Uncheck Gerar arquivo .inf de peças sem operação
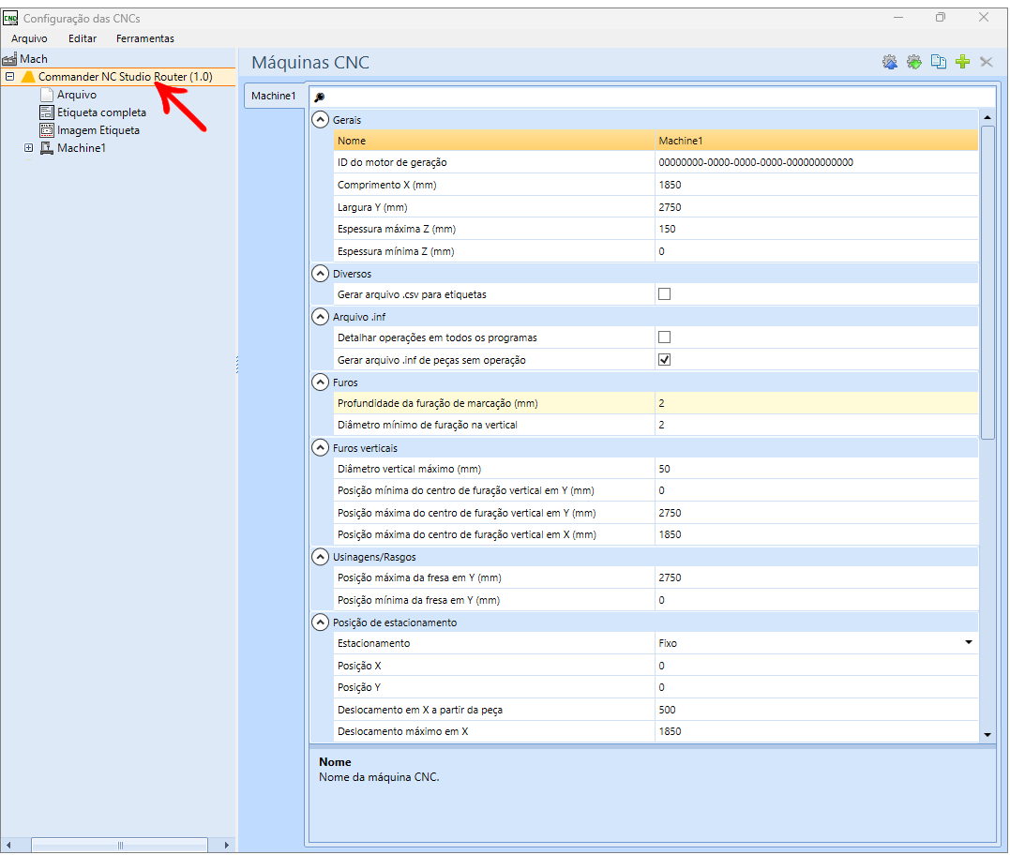1010x855 pixels. [665, 360]
